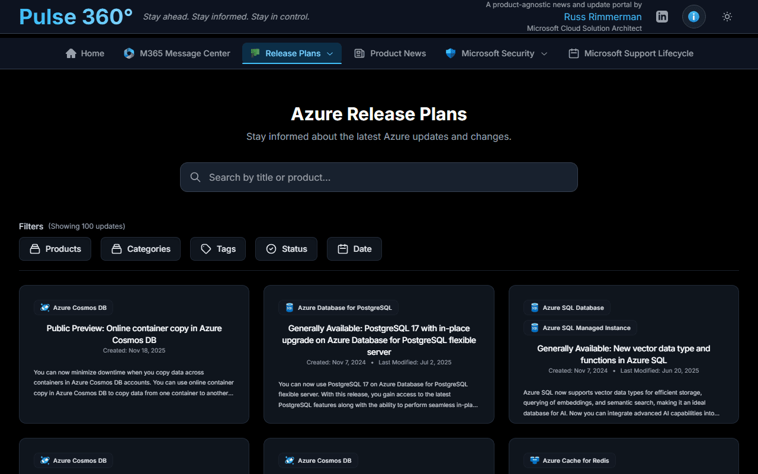Click the Azure SQL Database tag label
The height and width of the screenshot is (474, 758).
pyautogui.click(x=573, y=308)
